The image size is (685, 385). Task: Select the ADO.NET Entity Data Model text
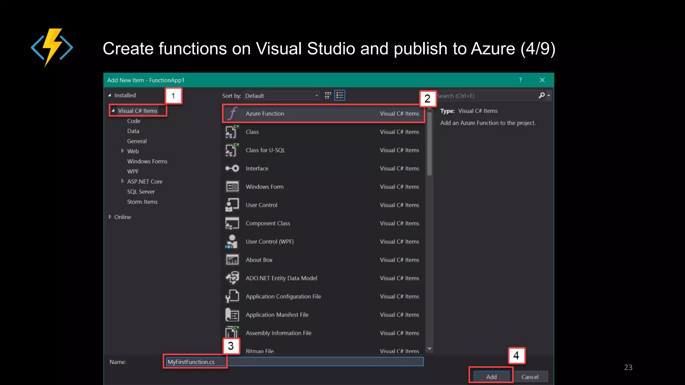click(281, 278)
